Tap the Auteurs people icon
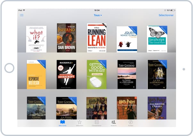The width and height of the screenshot is (193, 136). pos(113,123)
